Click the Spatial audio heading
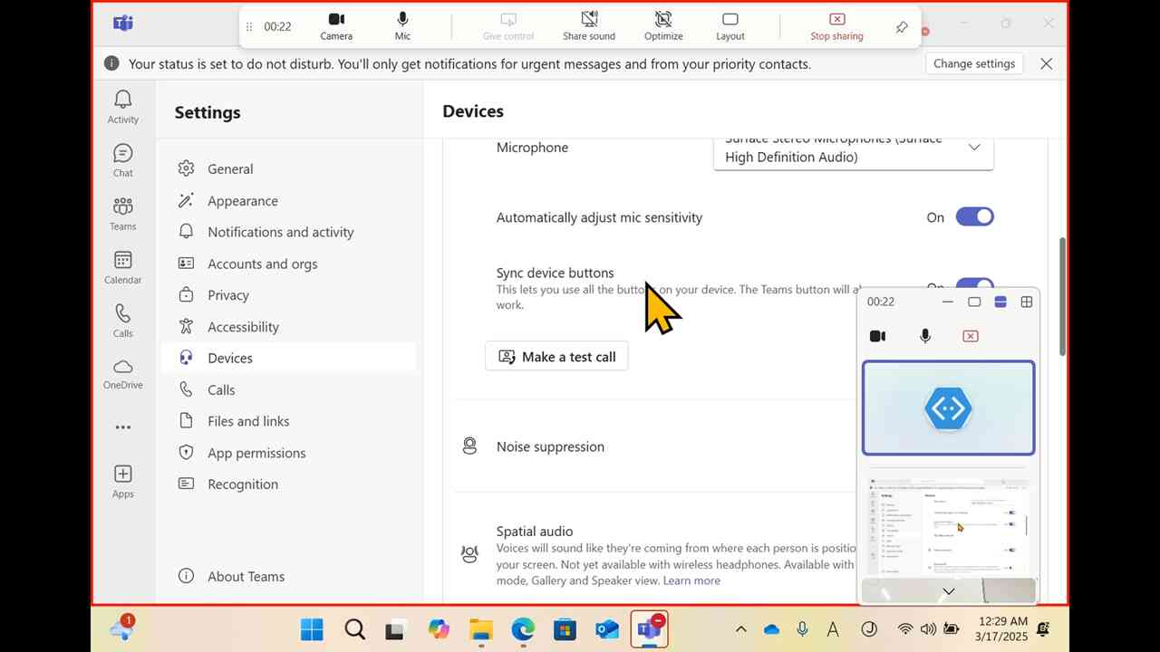1160x652 pixels. [535, 532]
